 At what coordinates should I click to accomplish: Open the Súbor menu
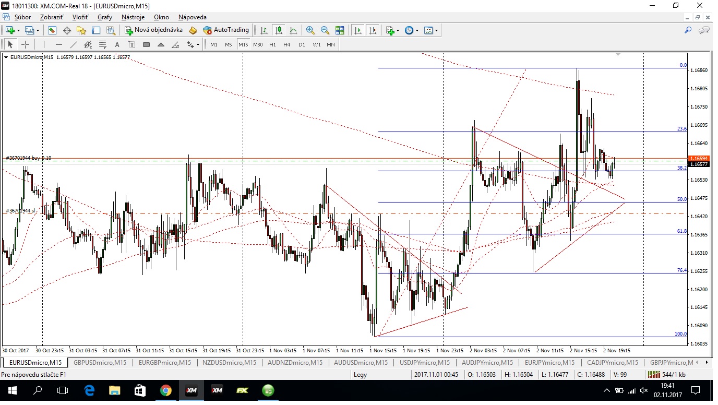tap(22, 17)
